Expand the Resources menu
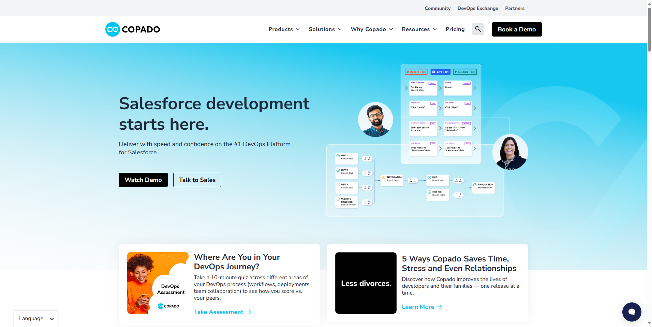The height and width of the screenshot is (327, 652). click(419, 29)
